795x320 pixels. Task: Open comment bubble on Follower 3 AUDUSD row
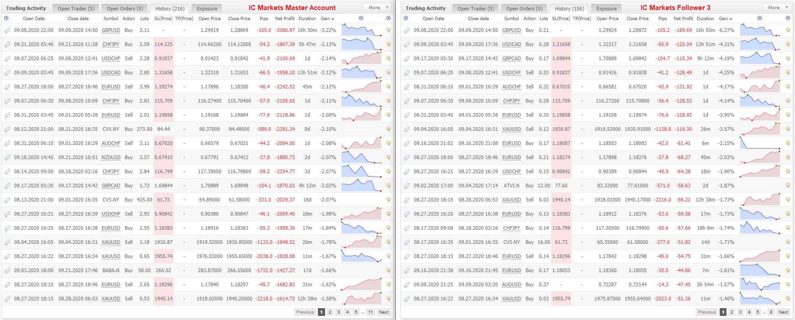[788, 285]
